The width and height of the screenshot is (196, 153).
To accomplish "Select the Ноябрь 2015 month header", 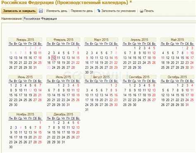I will 25,114.
